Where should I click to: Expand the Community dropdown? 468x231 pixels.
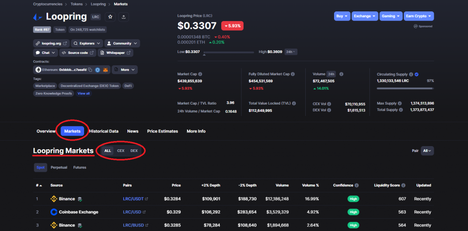click(122, 43)
